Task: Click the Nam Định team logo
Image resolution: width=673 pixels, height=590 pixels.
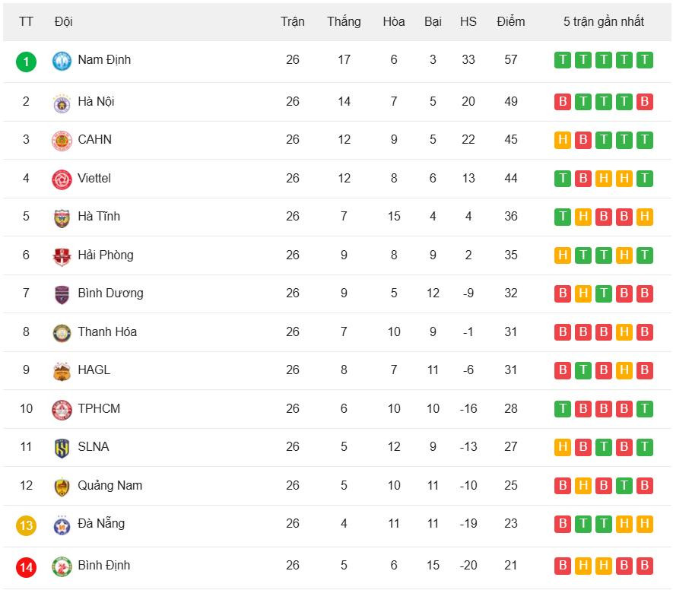Action: click(x=62, y=61)
